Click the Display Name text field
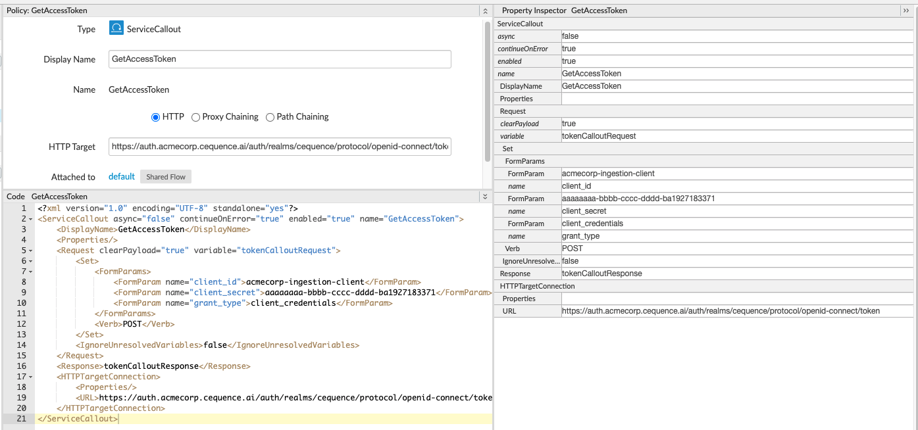Image resolution: width=918 pixels, height=430 pixels. [280, 59]
